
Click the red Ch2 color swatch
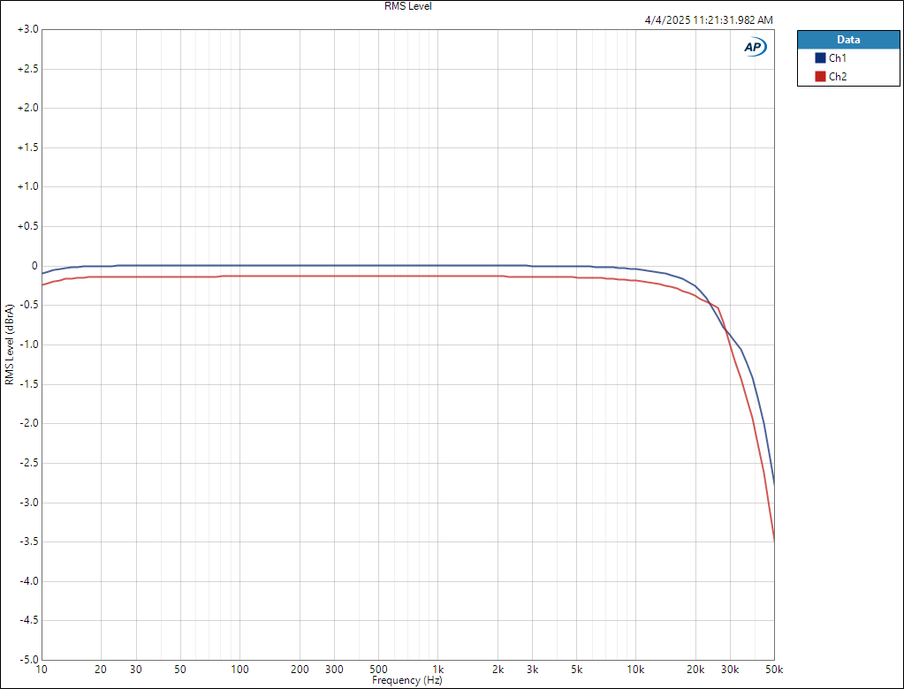click(x=820, y=77)
